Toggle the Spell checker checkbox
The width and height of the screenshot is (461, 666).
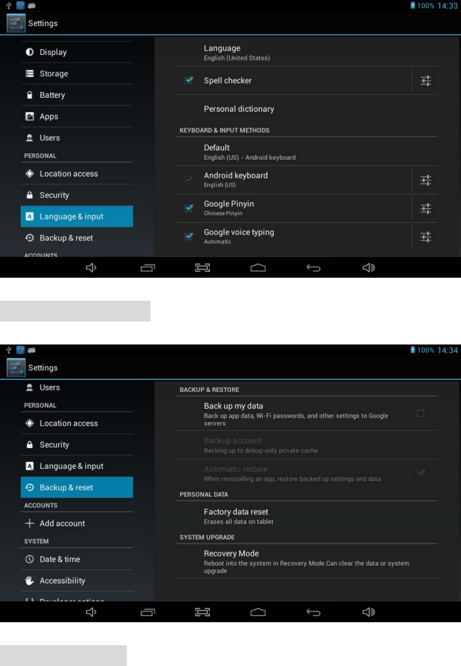pos(189,80)
